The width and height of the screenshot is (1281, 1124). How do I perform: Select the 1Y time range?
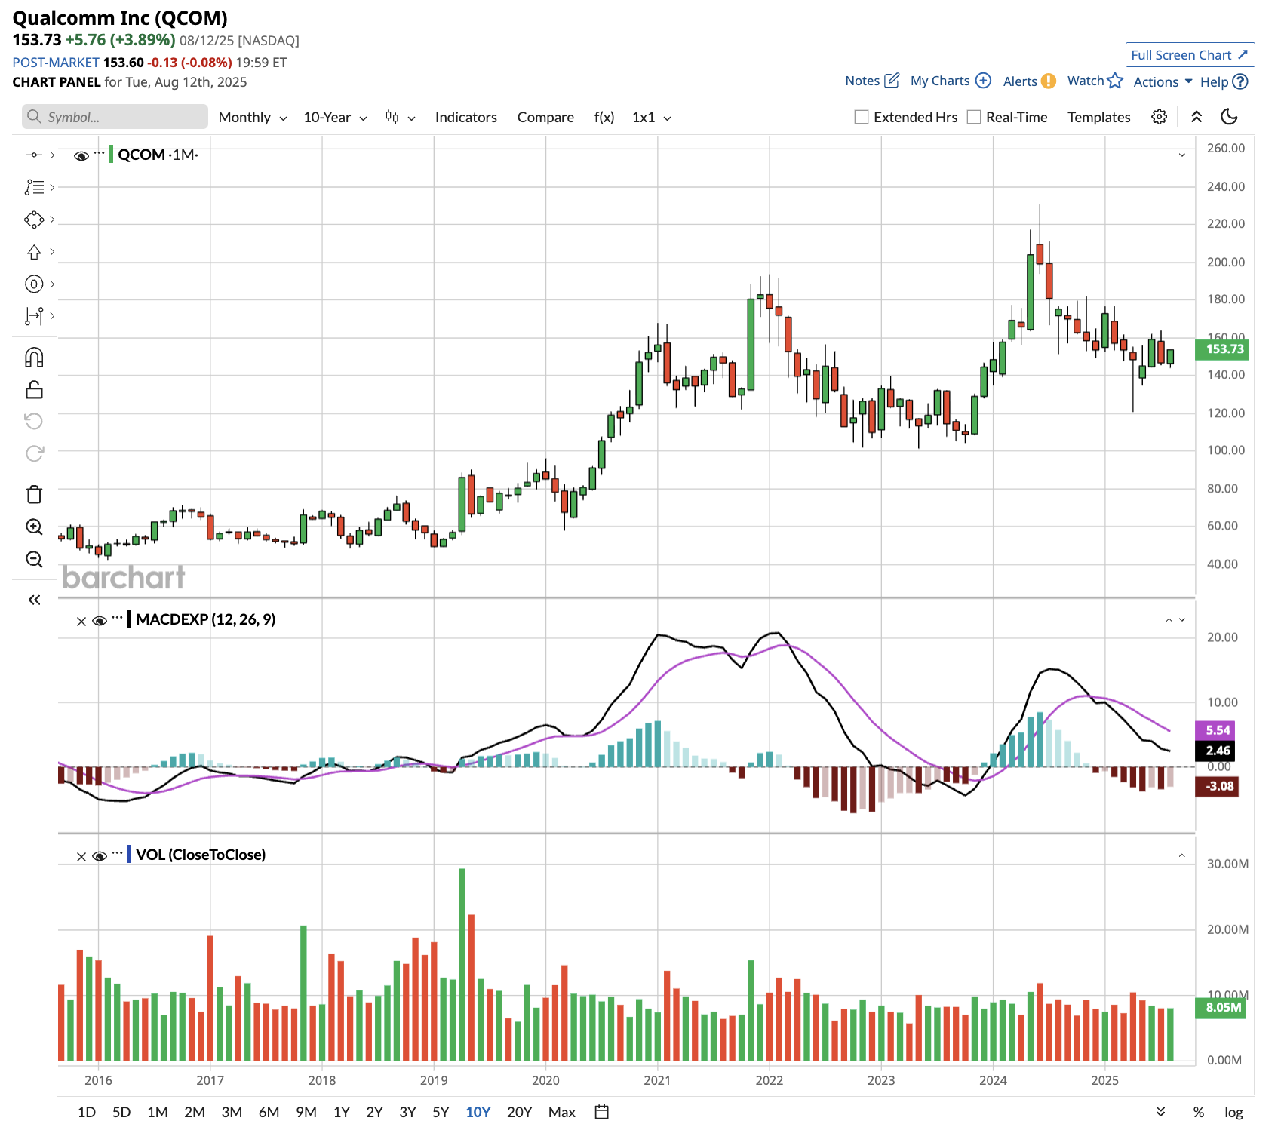(342, 1112)
